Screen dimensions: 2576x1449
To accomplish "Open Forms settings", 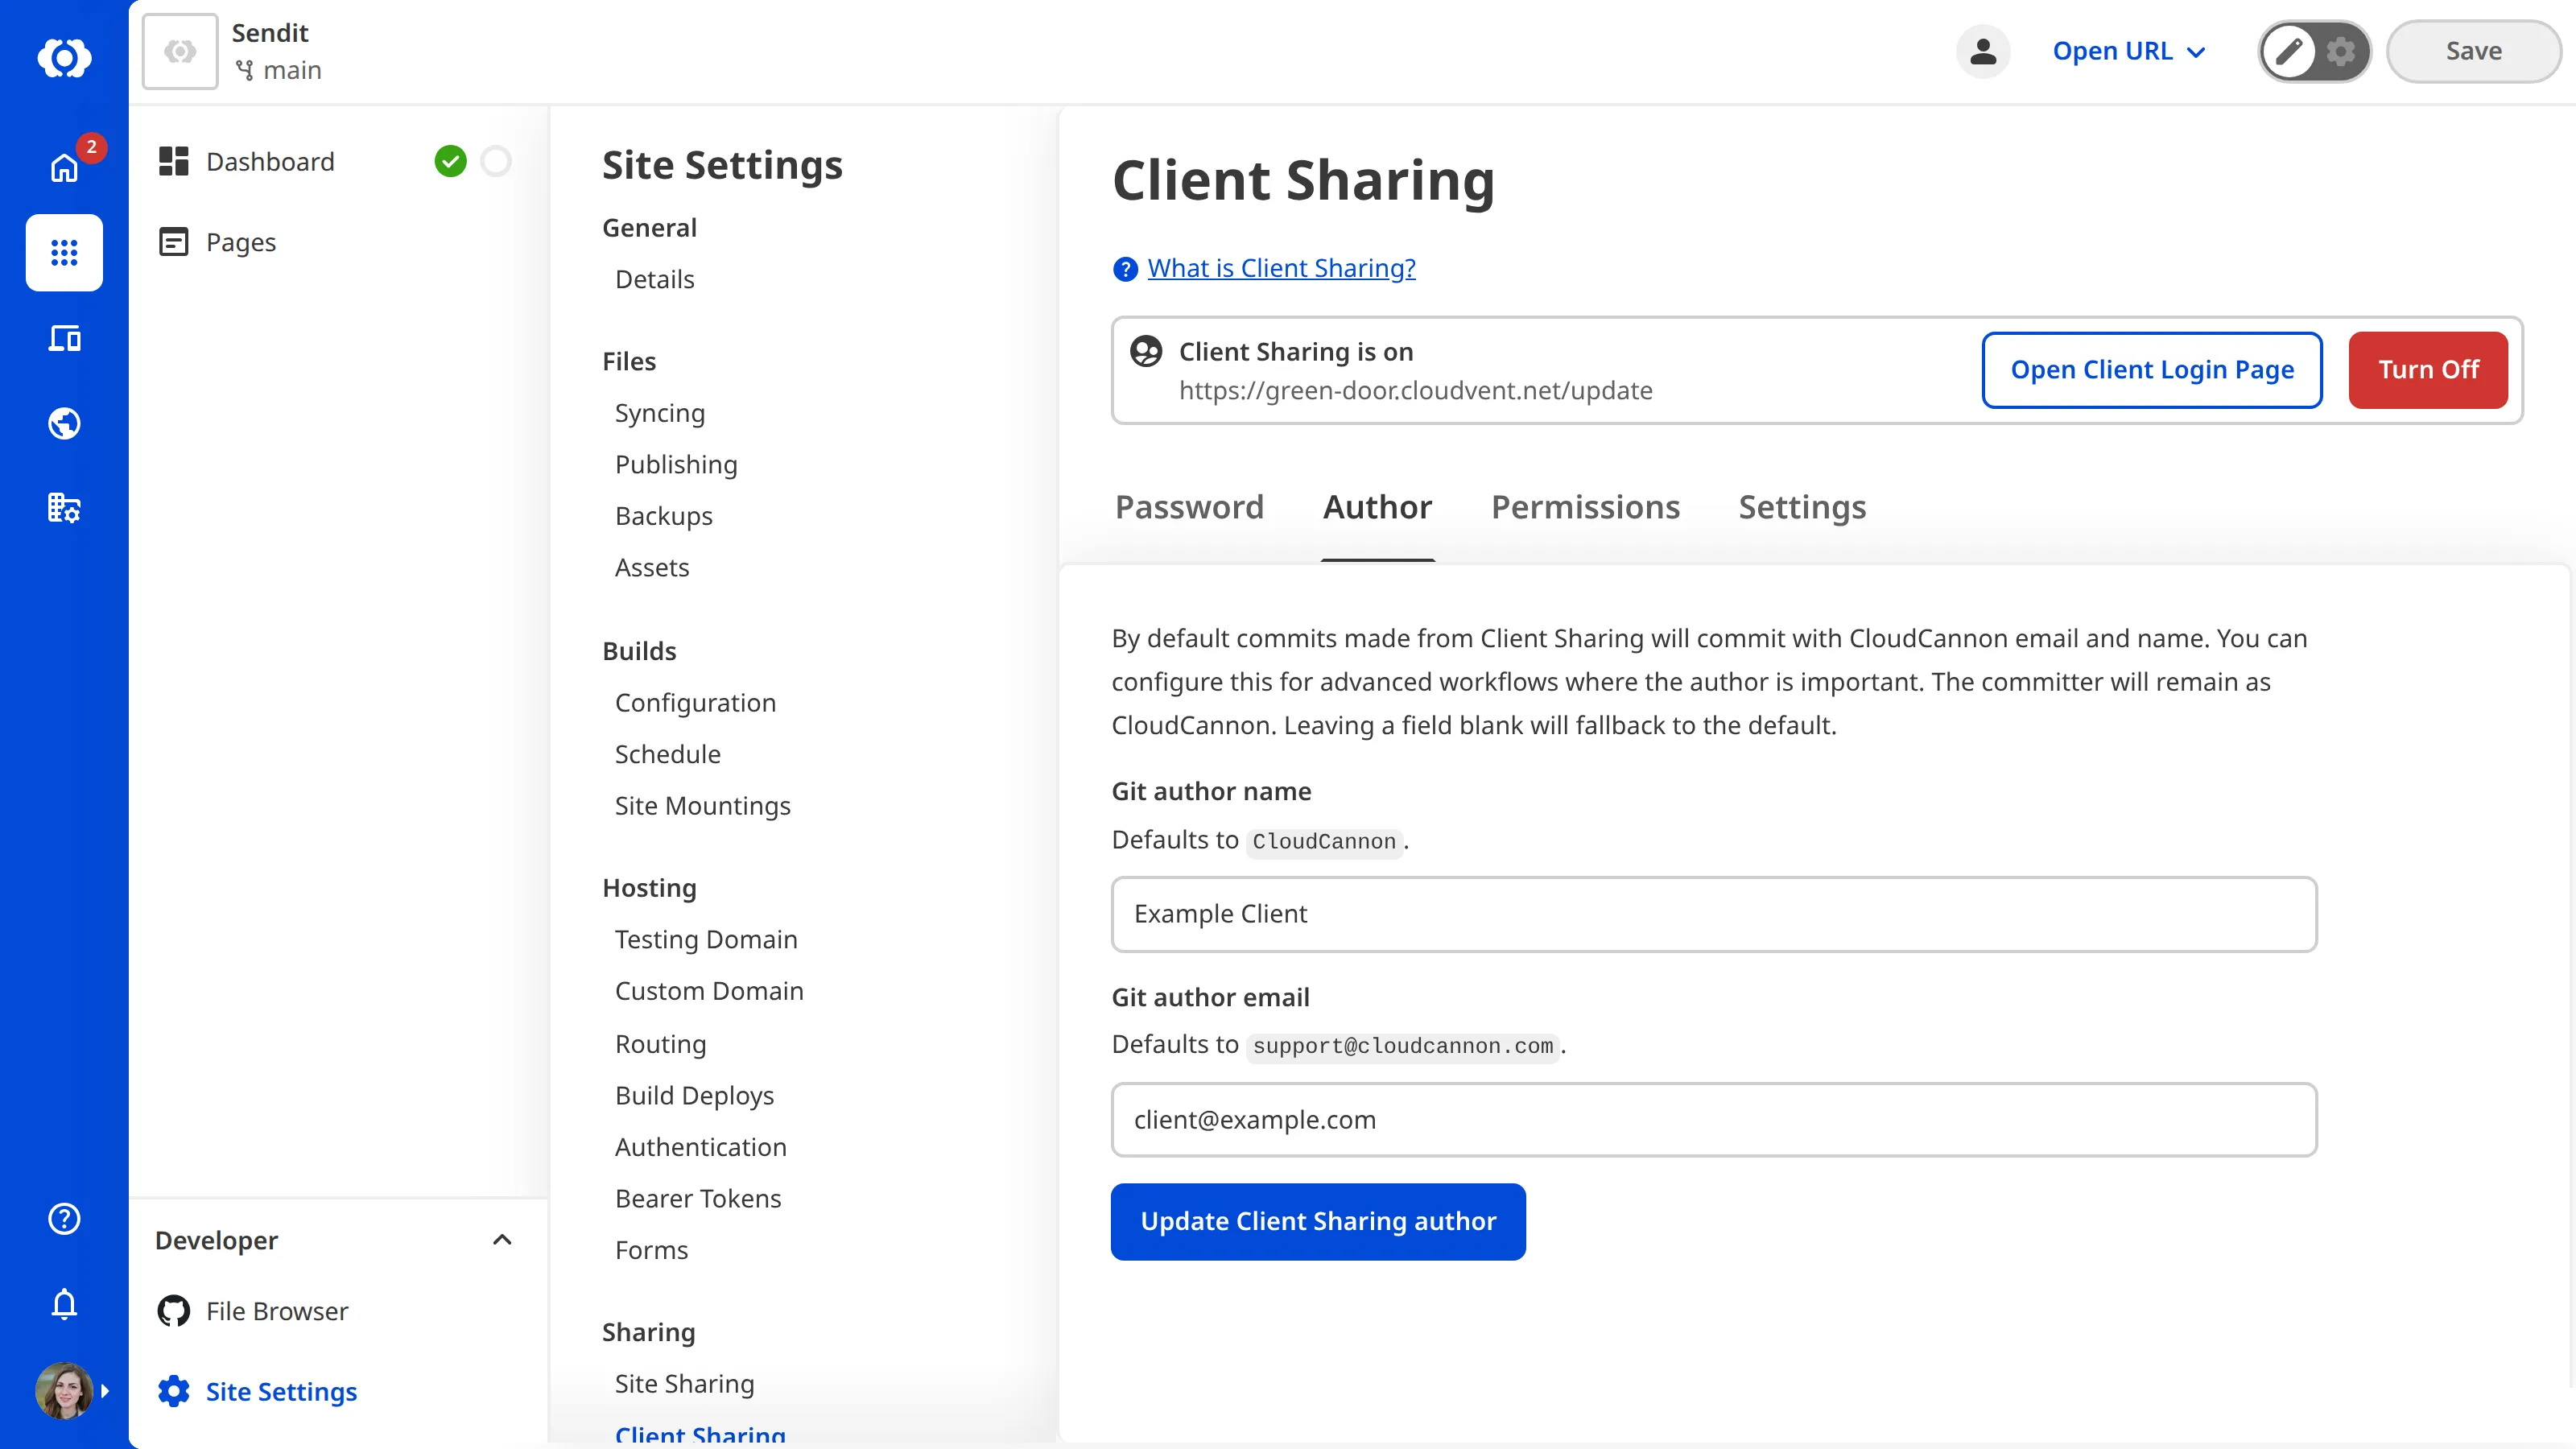I will 651,1250.
